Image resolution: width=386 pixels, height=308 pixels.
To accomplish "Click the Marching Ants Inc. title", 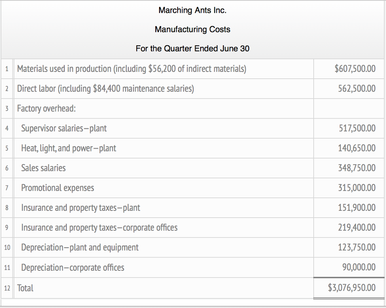I will click(x=193, y=11).
